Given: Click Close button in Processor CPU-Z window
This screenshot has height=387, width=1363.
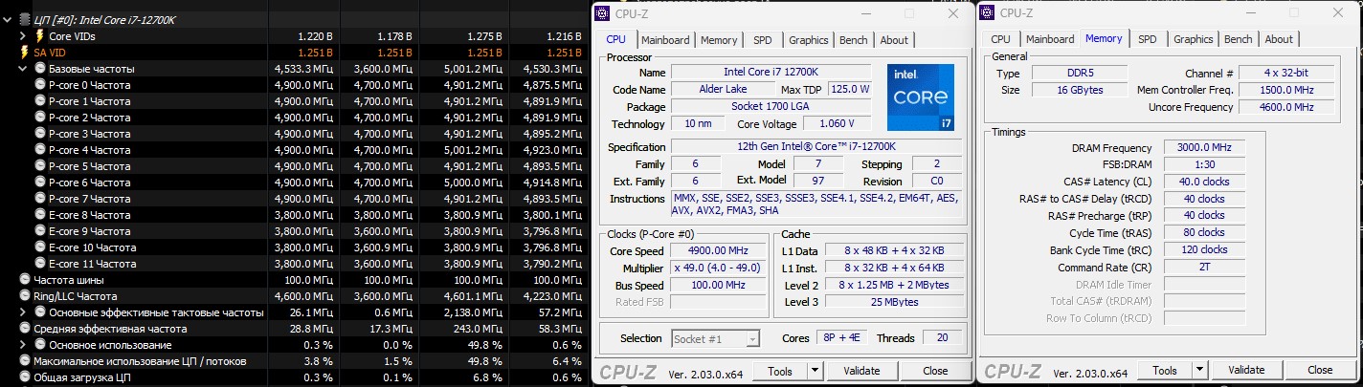Looking at the screenshot, I should point(935,371).
